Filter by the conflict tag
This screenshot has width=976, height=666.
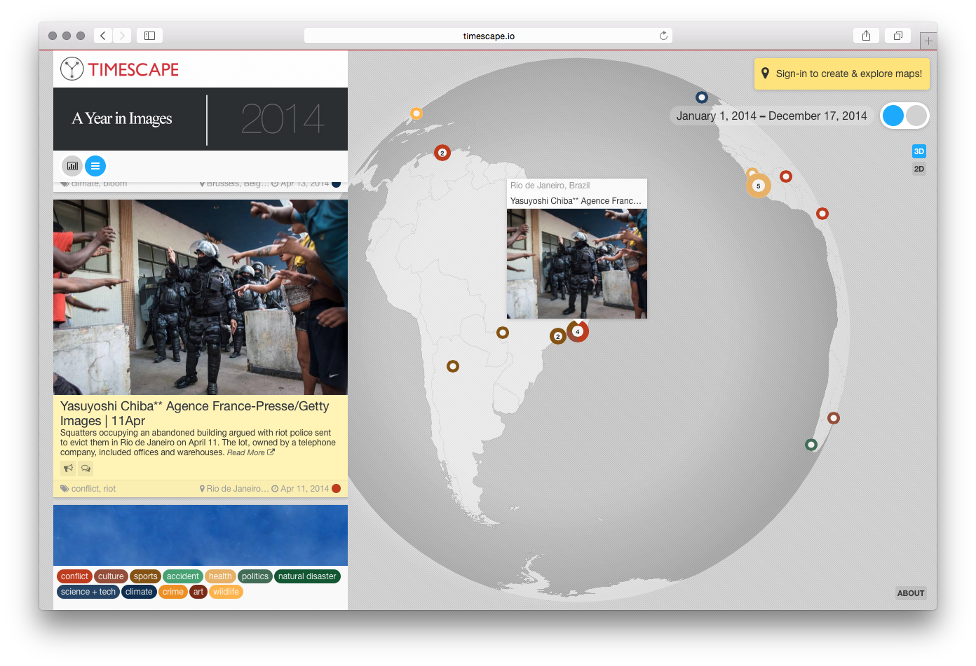74,576
